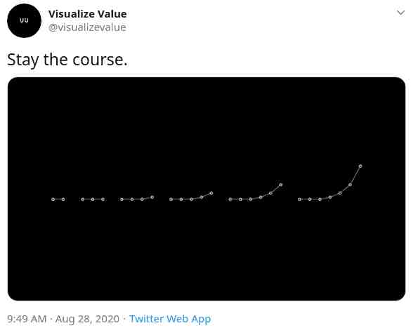Click the raised end dot of four-dot line
Screen dimensions: 411x328
pos(152,197)
